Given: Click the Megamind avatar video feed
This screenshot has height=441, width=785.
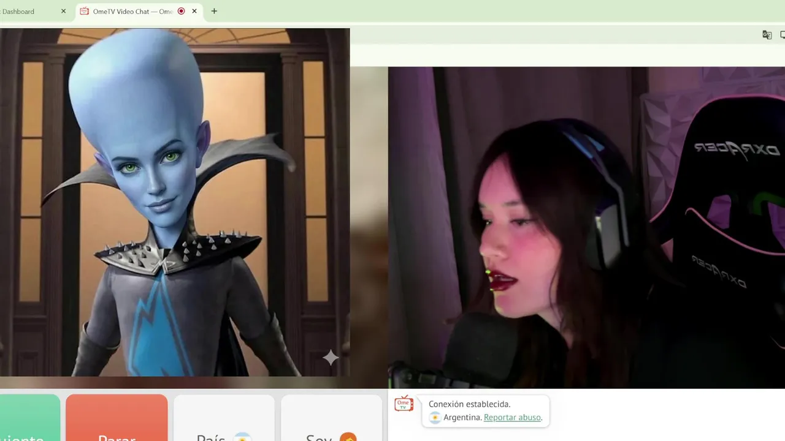Looking at the screenshot, I should pyautogui.click(x=175, y=202).
